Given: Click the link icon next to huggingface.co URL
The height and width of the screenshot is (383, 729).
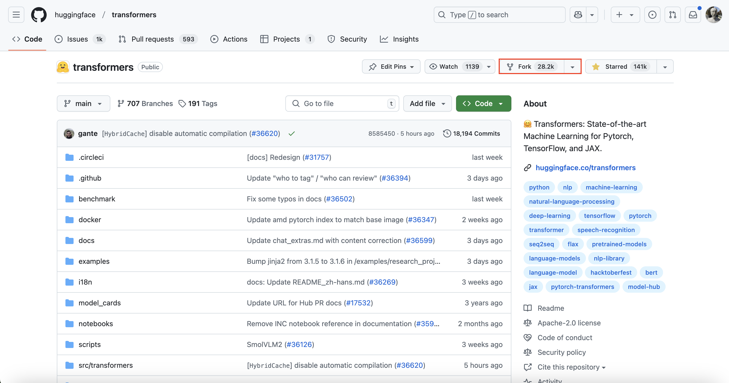Looking at the screenshot, I should coord(528,168).
